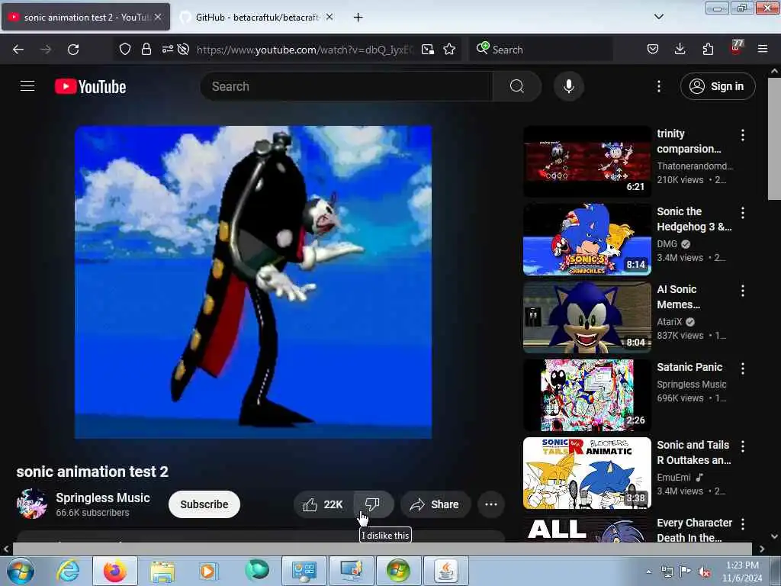Open options menu for Every Character Death video
Screen dimensions: 781x586
[x=743, y=523]
